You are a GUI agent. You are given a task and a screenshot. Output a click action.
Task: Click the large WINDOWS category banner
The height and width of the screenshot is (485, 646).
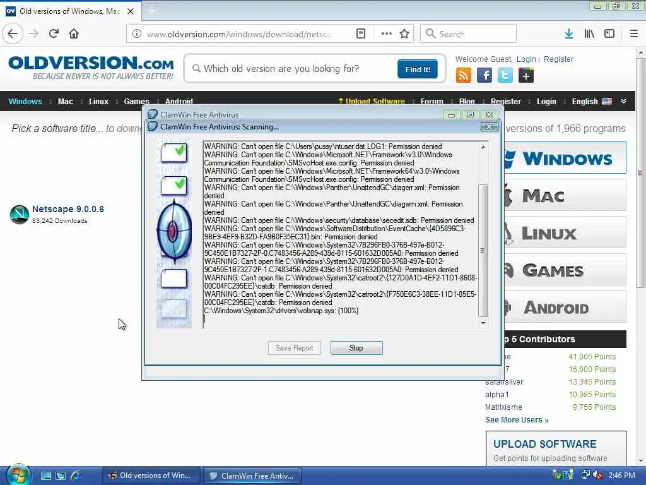pyautogui.click(x=565, y=158)
